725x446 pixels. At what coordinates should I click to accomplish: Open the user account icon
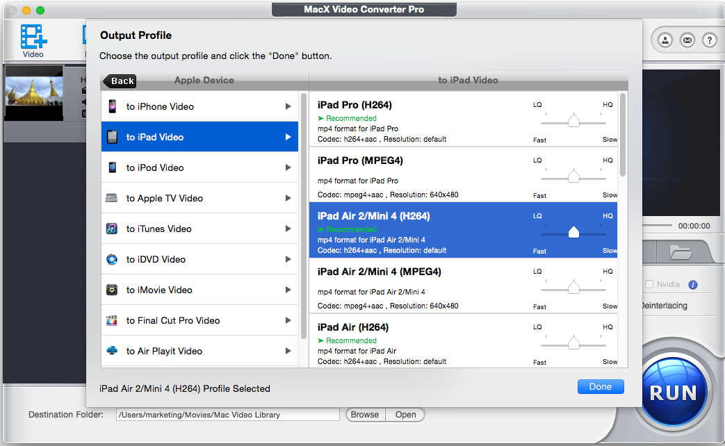pyautogui.click(x=665, y=40)
